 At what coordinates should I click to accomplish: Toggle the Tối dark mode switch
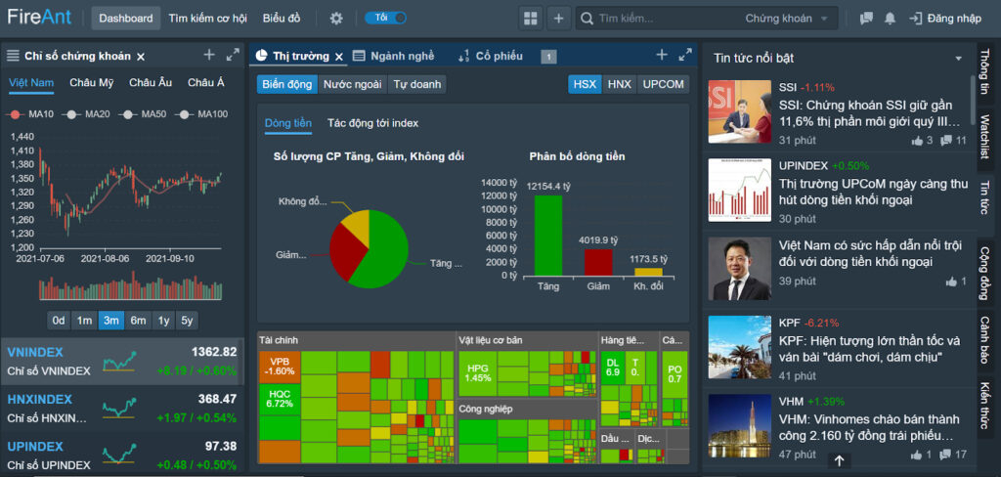pos(385,18)
